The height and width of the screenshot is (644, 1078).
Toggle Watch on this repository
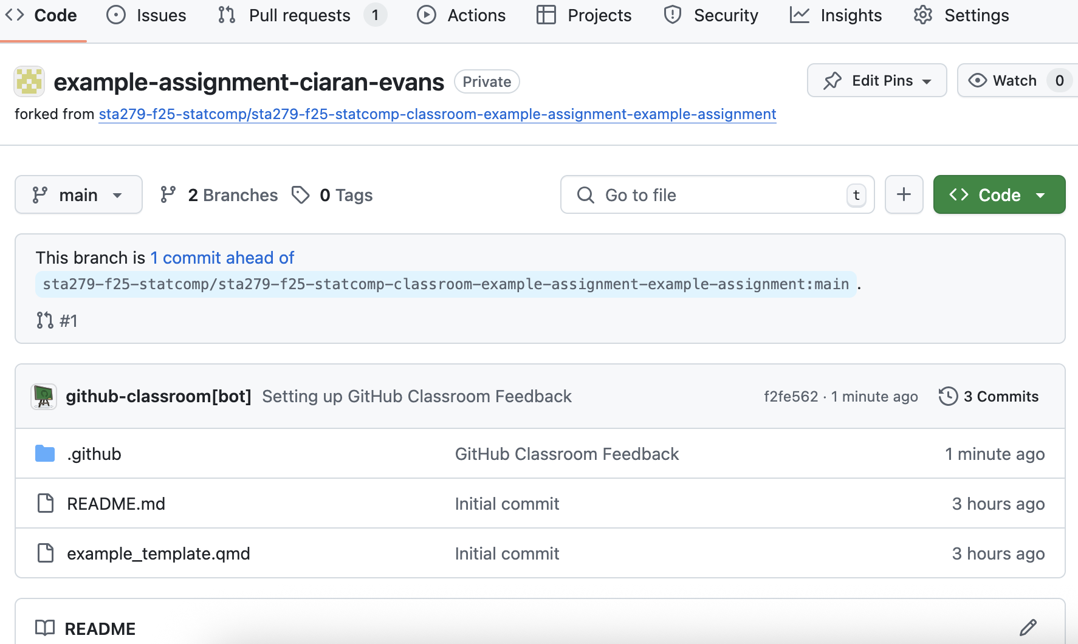pyautogui.click(x=1003, y=81)
